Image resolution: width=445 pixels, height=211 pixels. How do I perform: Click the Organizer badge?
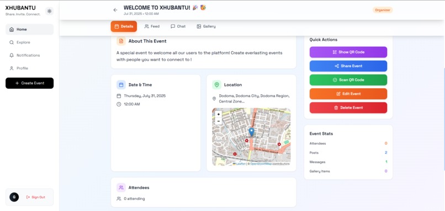pos(383,10)
